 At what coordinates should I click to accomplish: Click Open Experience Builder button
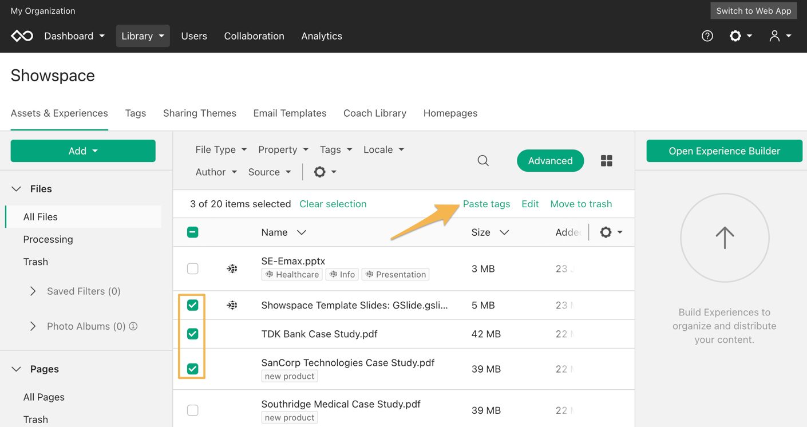pos(725,151)
